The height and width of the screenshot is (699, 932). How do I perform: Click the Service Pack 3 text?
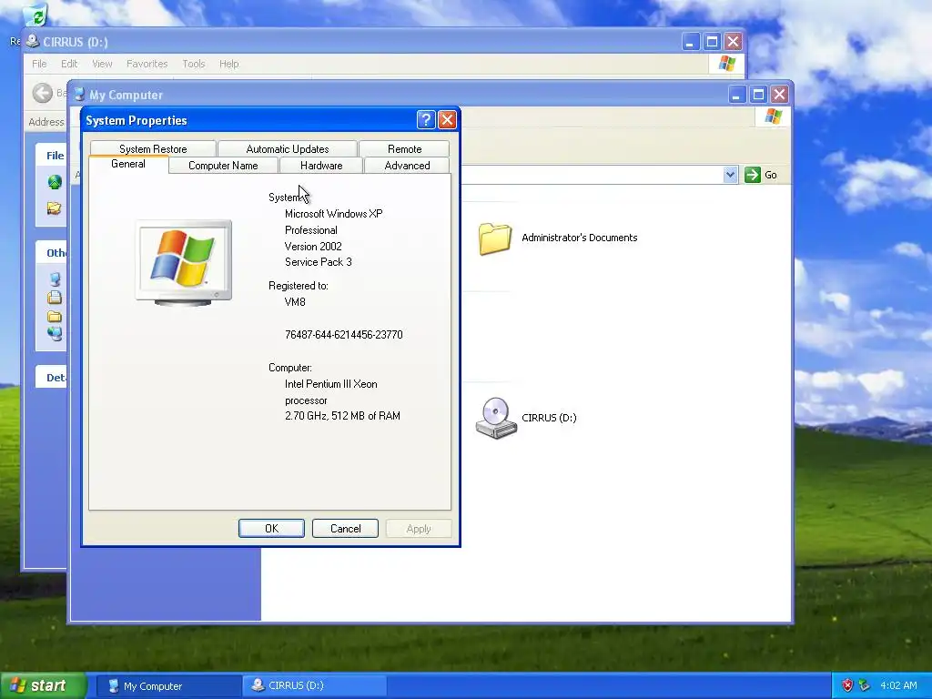click(x=318, y=261)
